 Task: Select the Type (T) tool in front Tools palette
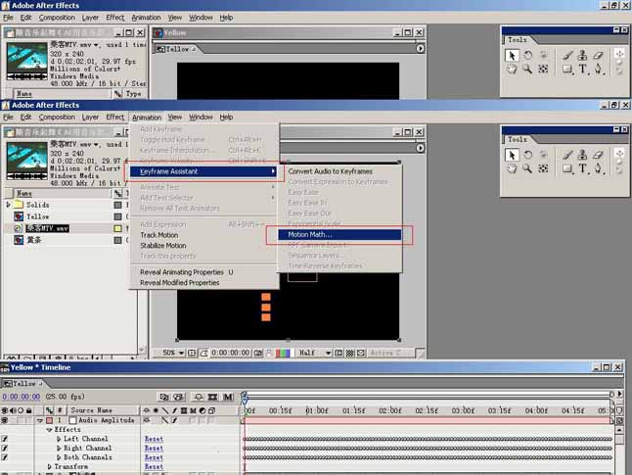[583, 168]
